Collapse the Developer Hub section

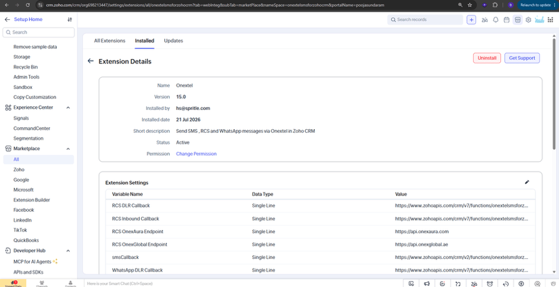pyautogui.click(x=68, y=251)
